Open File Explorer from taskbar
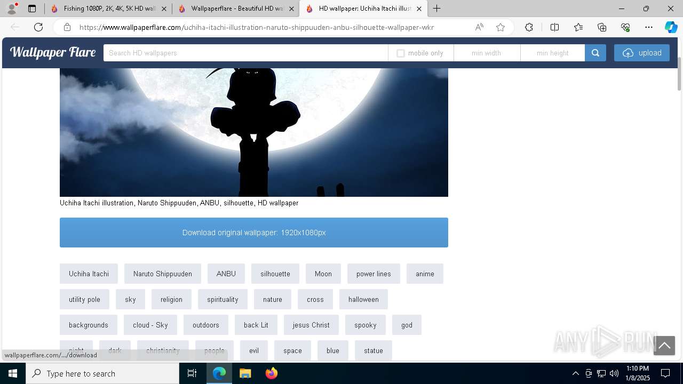The height and width of the screenshot is (384, 683). coord(245,373)
